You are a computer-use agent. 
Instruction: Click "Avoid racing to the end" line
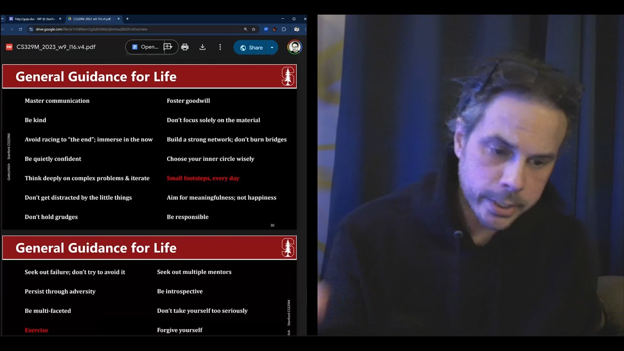click(89, 139)
